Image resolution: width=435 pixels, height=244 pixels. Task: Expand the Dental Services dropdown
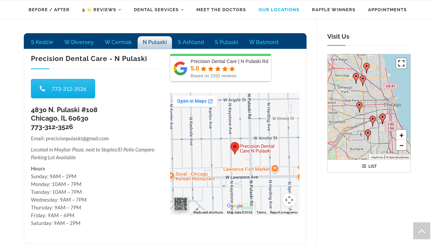point(159,10)
